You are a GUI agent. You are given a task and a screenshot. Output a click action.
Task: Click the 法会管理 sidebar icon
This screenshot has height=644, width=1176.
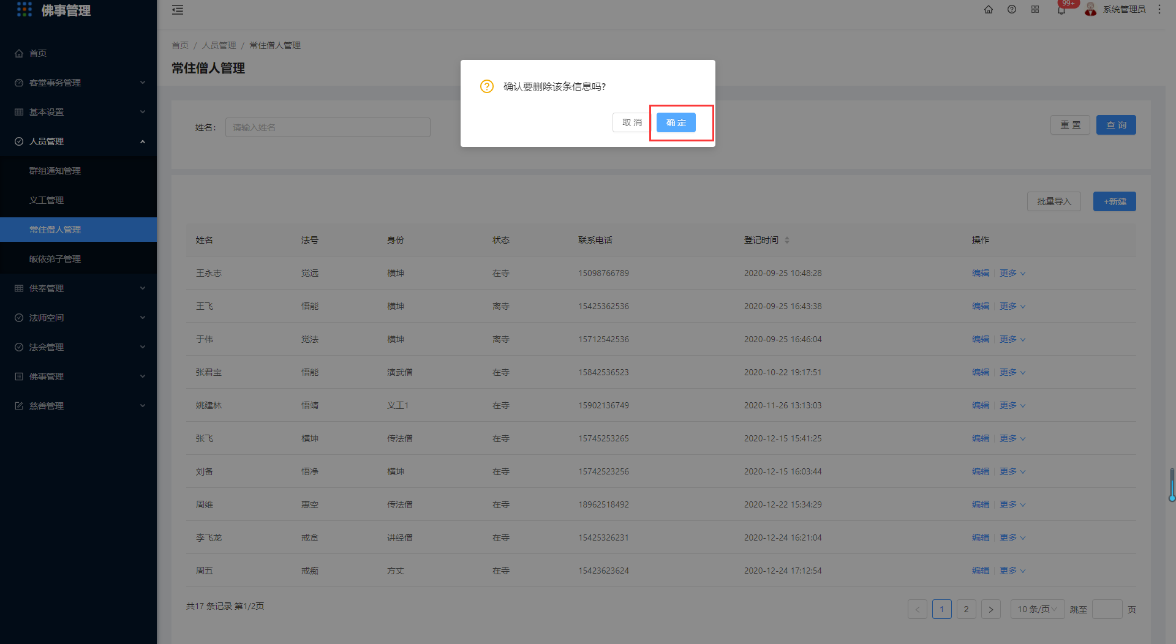(x=19, y=347)
